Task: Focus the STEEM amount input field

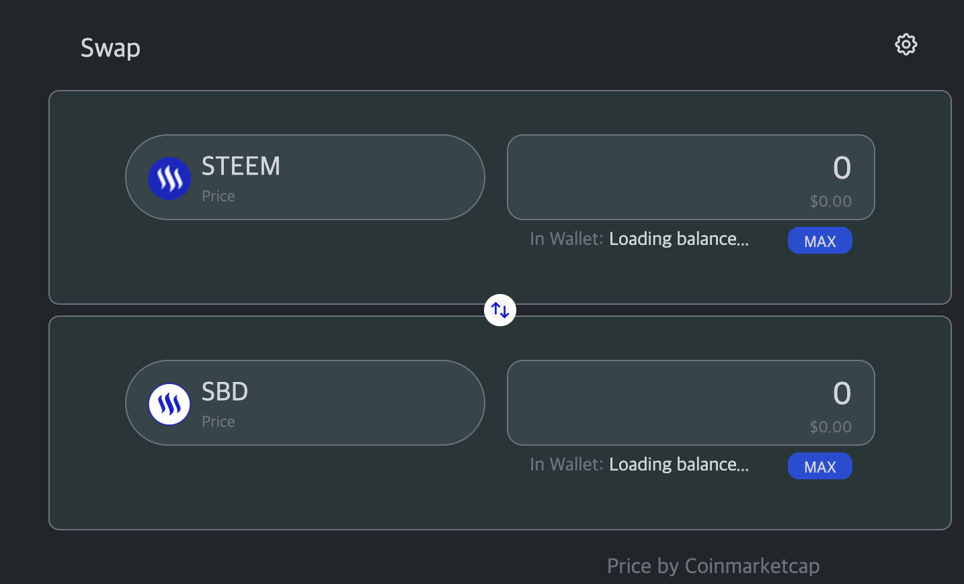Action: [690, 168]
